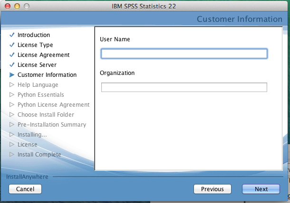The height and width of the screenshot is (203, 290).
Task: Minimize the installer with the yellow button
Action: click(17, 6)
